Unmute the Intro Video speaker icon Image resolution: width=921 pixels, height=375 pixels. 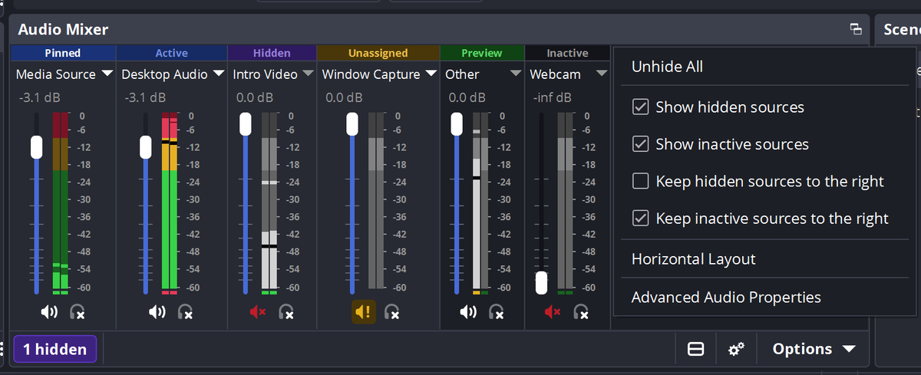tap(257, 312)
